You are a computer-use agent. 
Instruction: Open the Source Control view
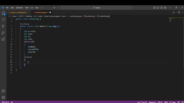[x=3, y=26]
